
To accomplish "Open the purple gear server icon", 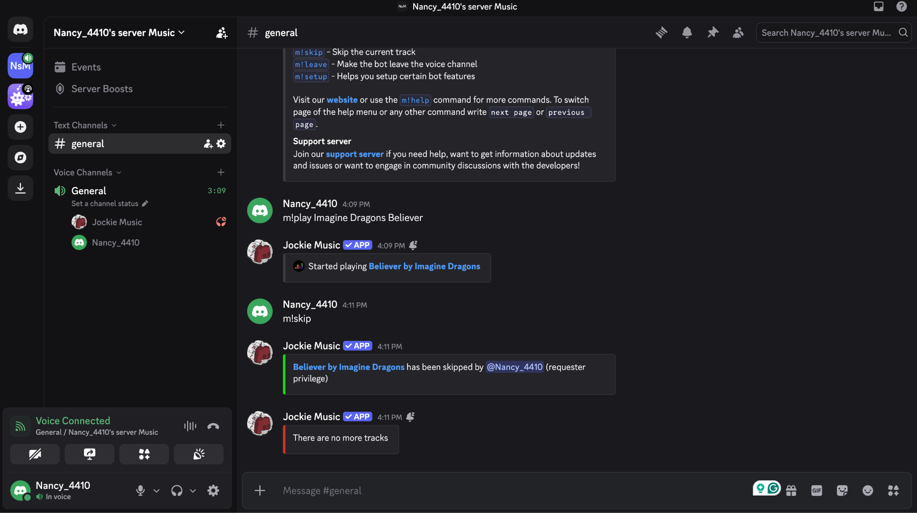I will (20, 96).
